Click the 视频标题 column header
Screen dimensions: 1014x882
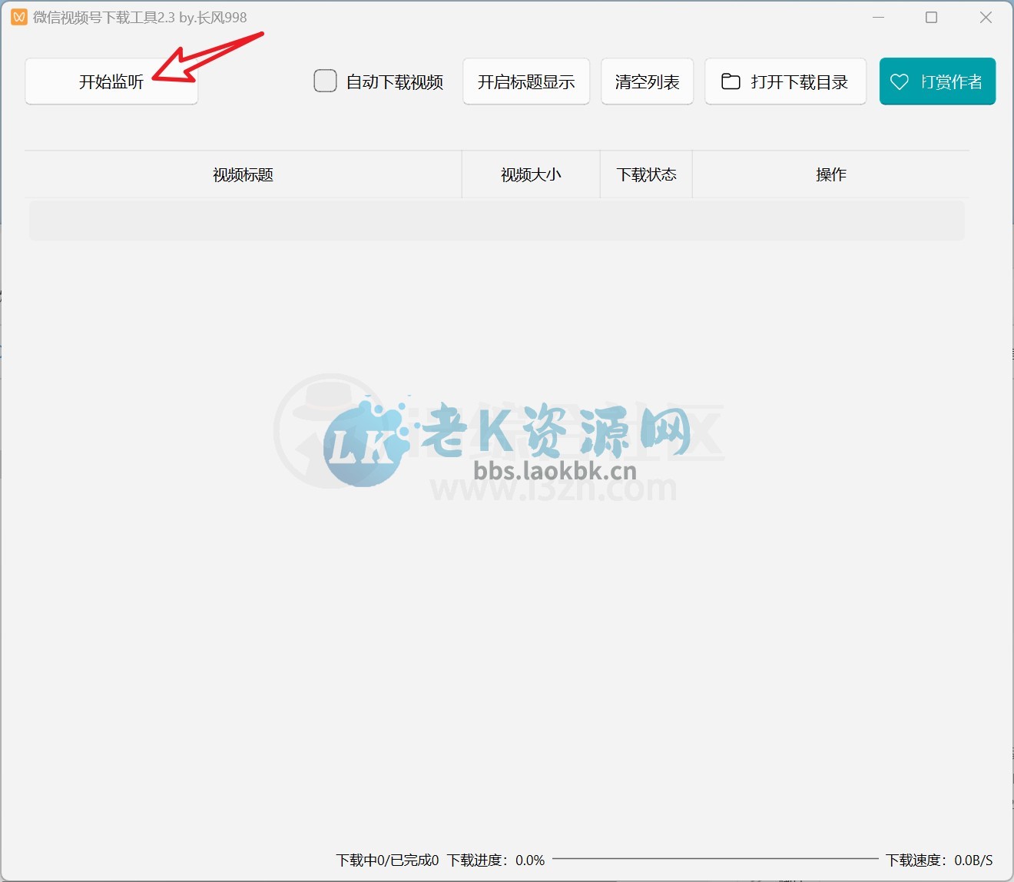[243, 175]
